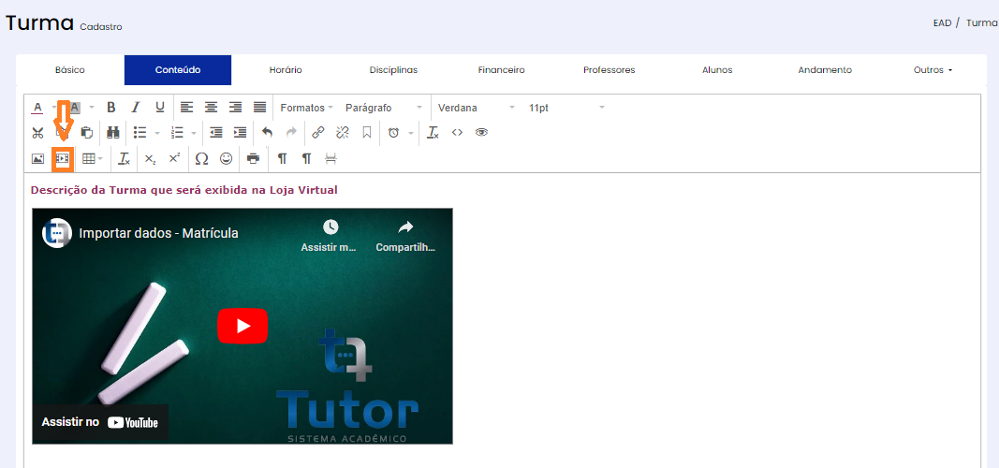Insert an anchor bookmark
This screenshot has height=468, width=999.
pos(367,132)
